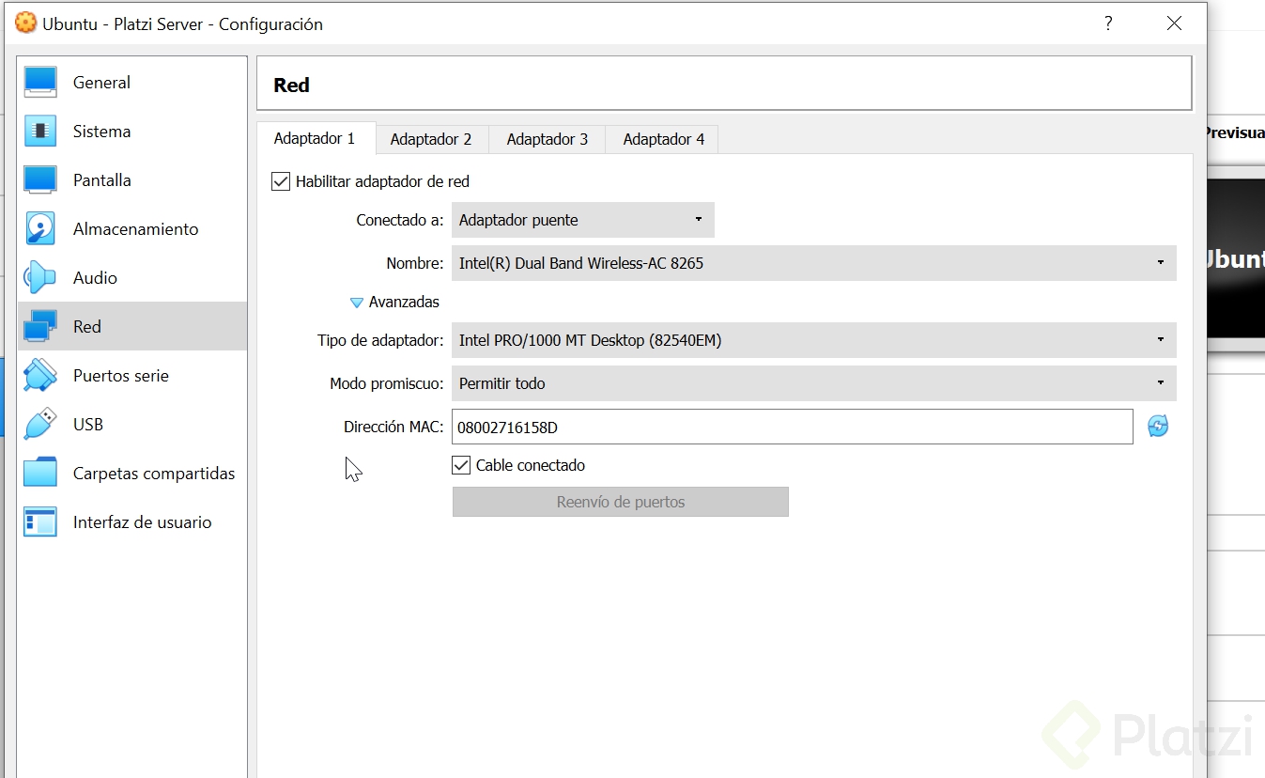The width and height of the screenshot is (1265, 778).
Task: Select the Almacenamiento label in the sidebar
Action: point(136,229)
